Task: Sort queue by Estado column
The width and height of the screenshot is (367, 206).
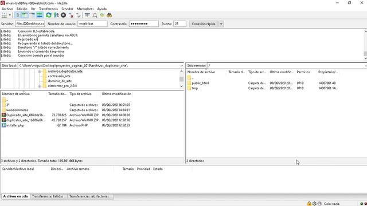Action: click(158, 169)
